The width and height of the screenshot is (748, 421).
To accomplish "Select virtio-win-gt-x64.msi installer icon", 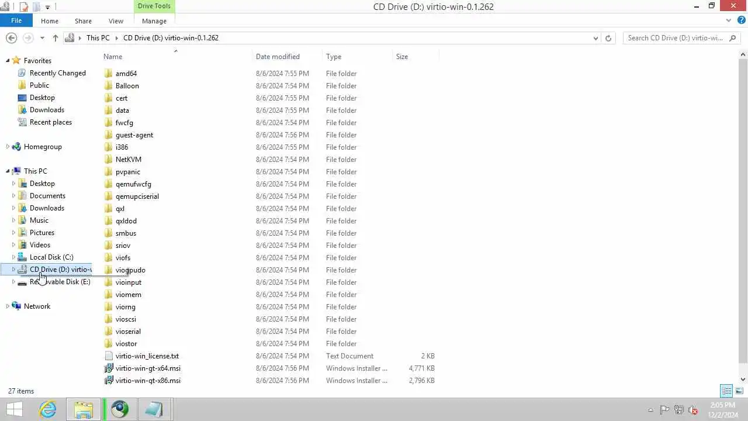I will pyautogui.click(x=109, y=368).
